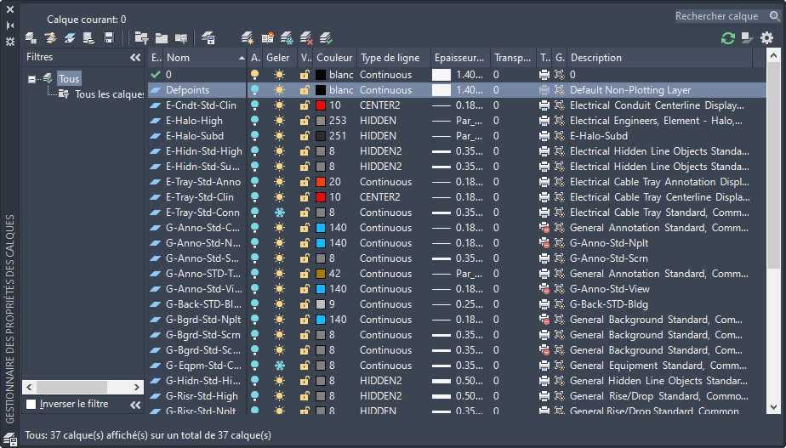Sort by the Epaisseur column header
The height and width of the screenshot is (448, 786).
(x=461, y=58)
